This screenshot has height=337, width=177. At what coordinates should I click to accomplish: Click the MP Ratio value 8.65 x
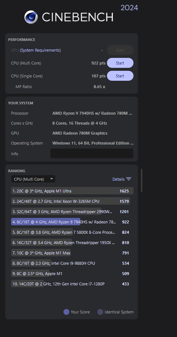click(x=99, y=87)
